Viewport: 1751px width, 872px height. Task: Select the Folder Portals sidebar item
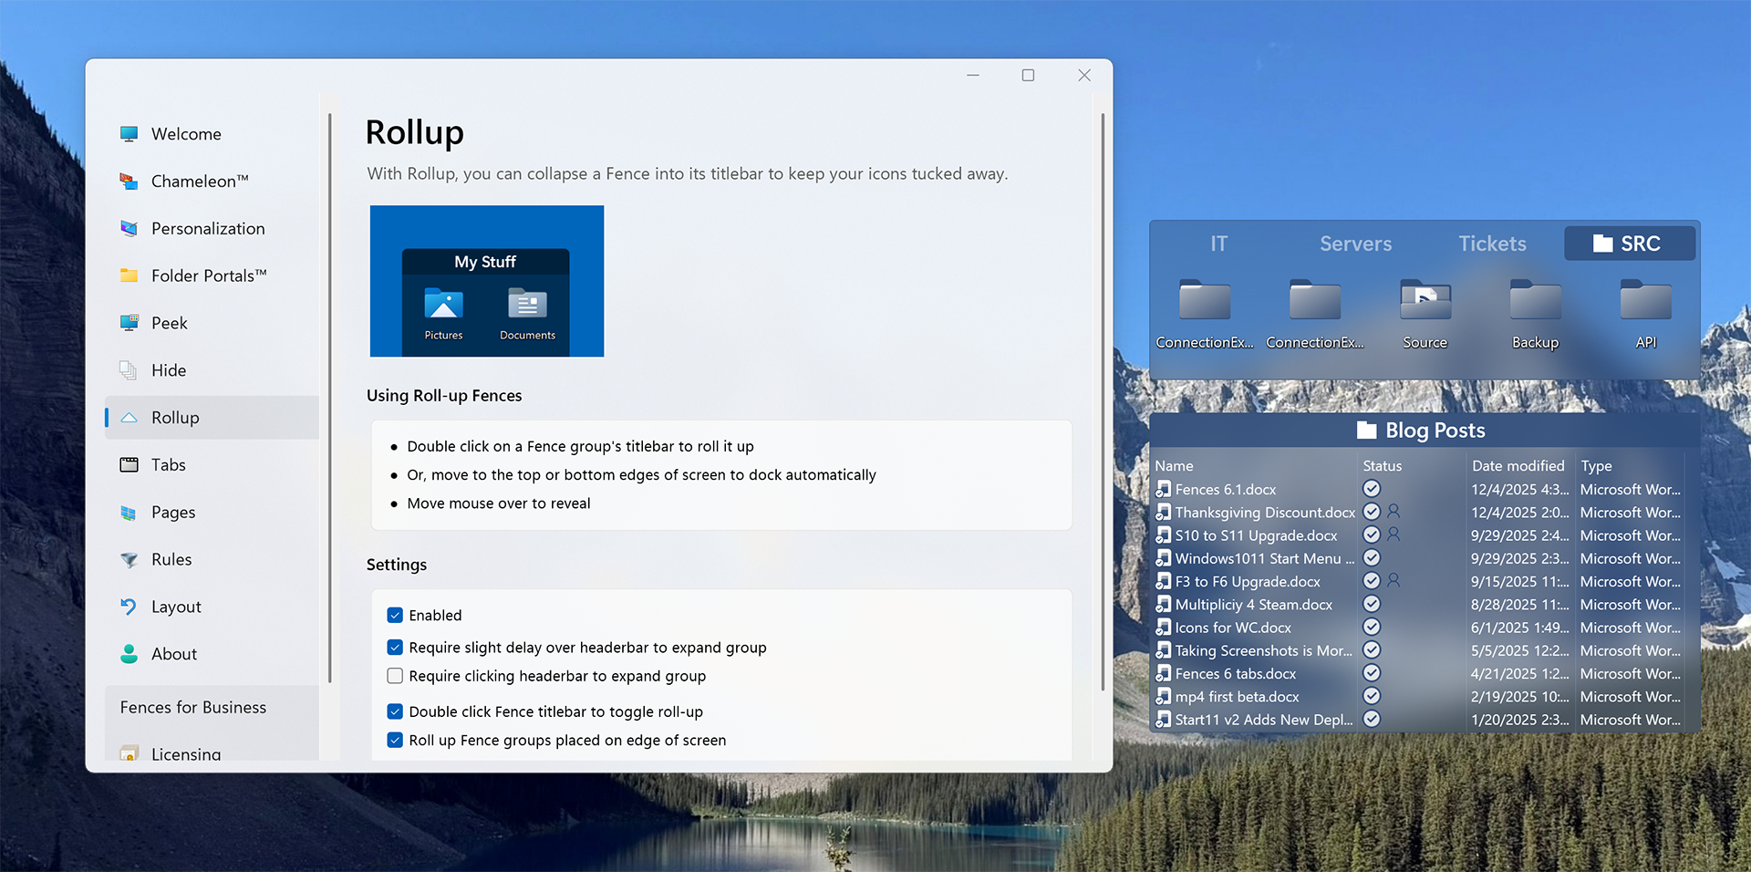click(208, 275)
